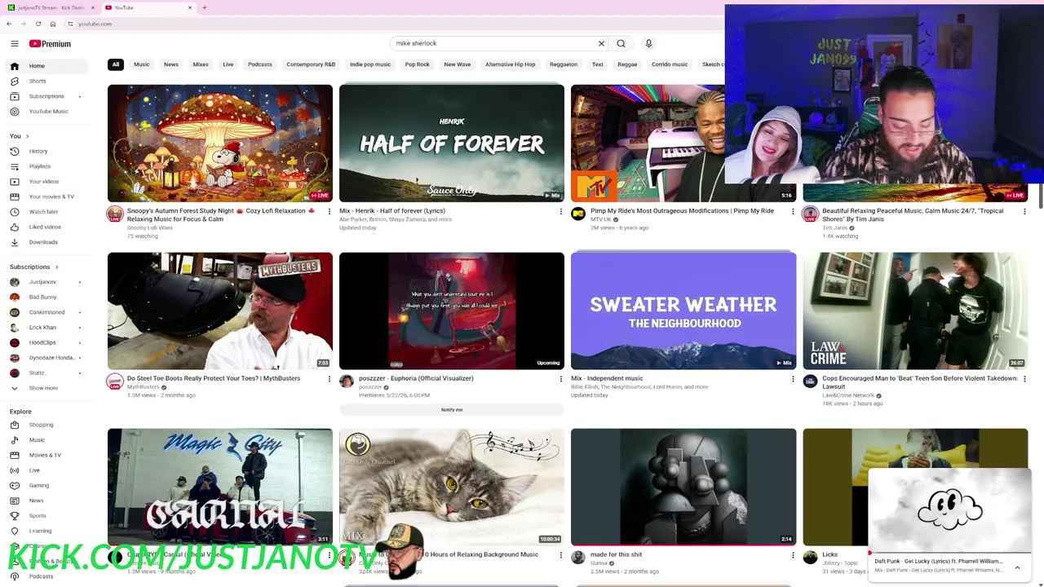Open the hamburger guide menu

point(15,44)
